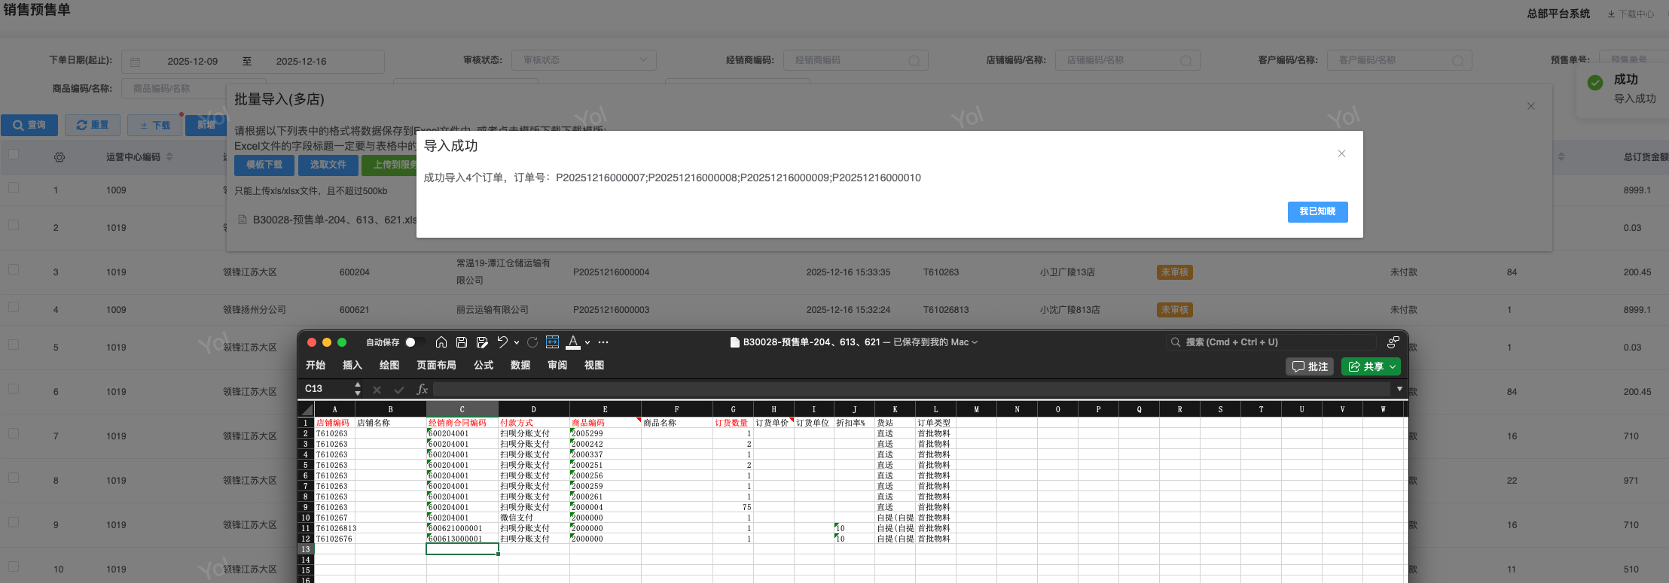This screenshot has height=583, width=1669.
Task: Expand the 共享 share dropdown arrow
Action: coord(1393,366)
